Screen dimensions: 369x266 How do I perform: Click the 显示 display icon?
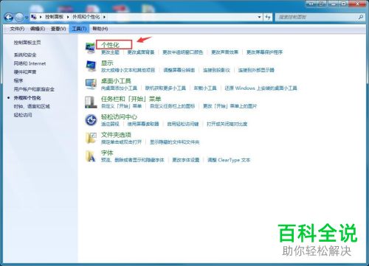(x=91, y=66)
